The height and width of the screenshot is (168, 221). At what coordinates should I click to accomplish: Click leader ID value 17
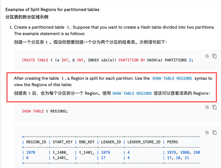103,158
